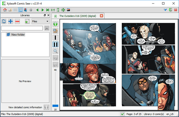The height and width of the screenshot is (117, 179).
Task: Click the page with green arrow icon
Action: pos(28,21)
